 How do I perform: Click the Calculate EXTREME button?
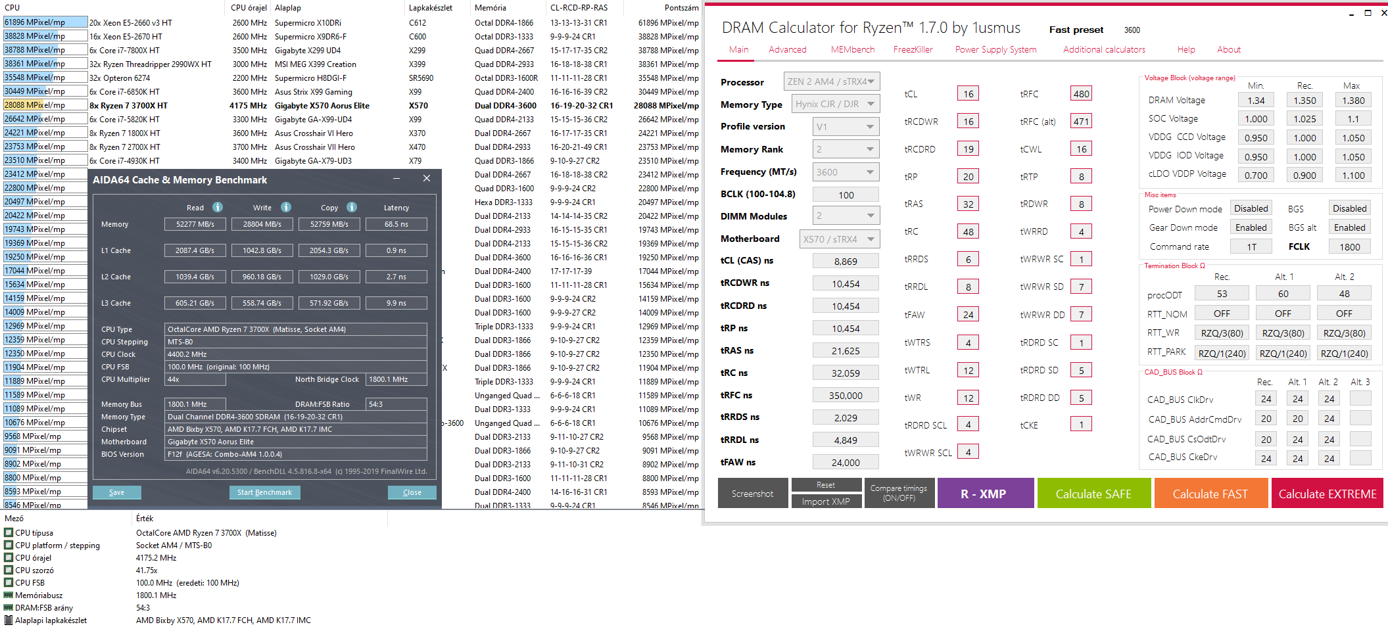[x=1327, y=493]
